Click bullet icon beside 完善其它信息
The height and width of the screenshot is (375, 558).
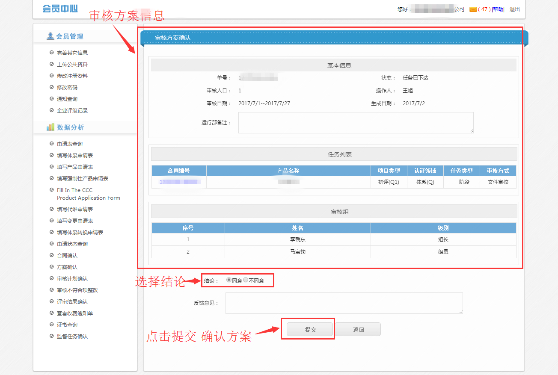pos(52,53)
